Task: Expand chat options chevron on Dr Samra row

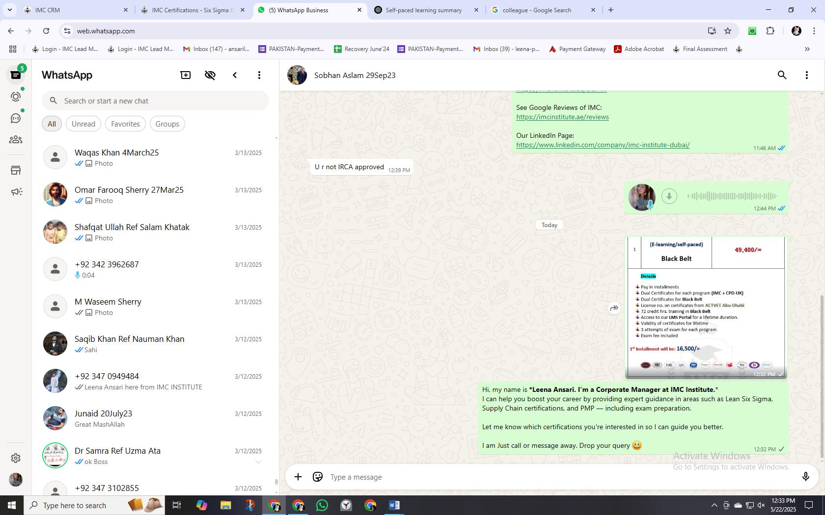Action: coord(258,462)
